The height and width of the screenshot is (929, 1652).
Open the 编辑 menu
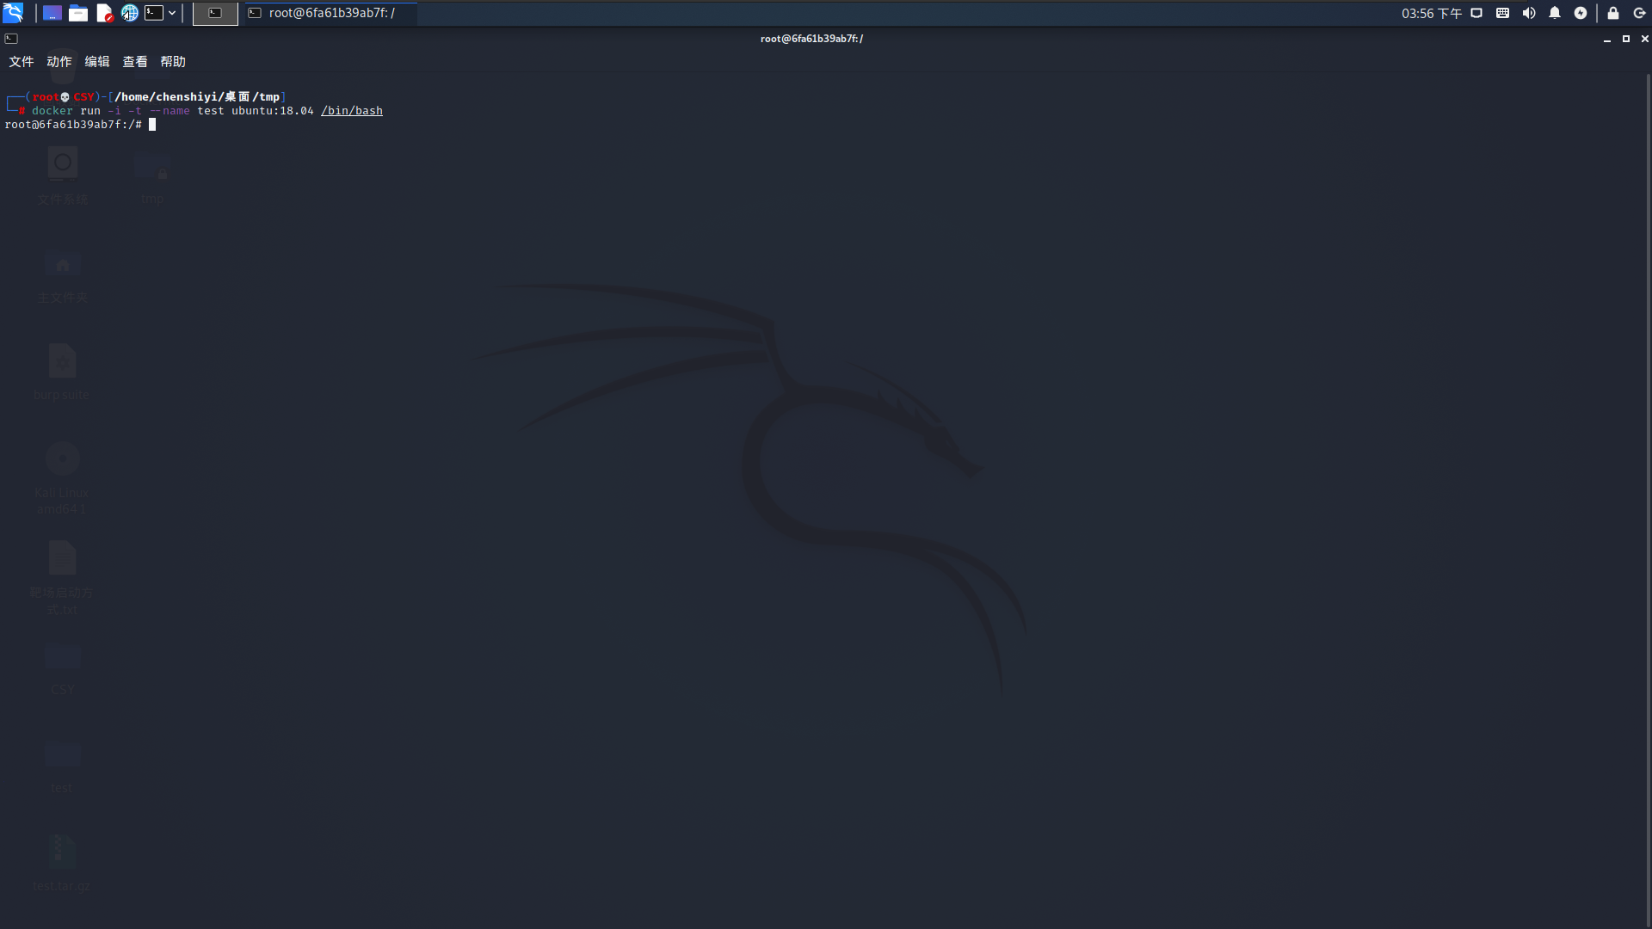97,62
